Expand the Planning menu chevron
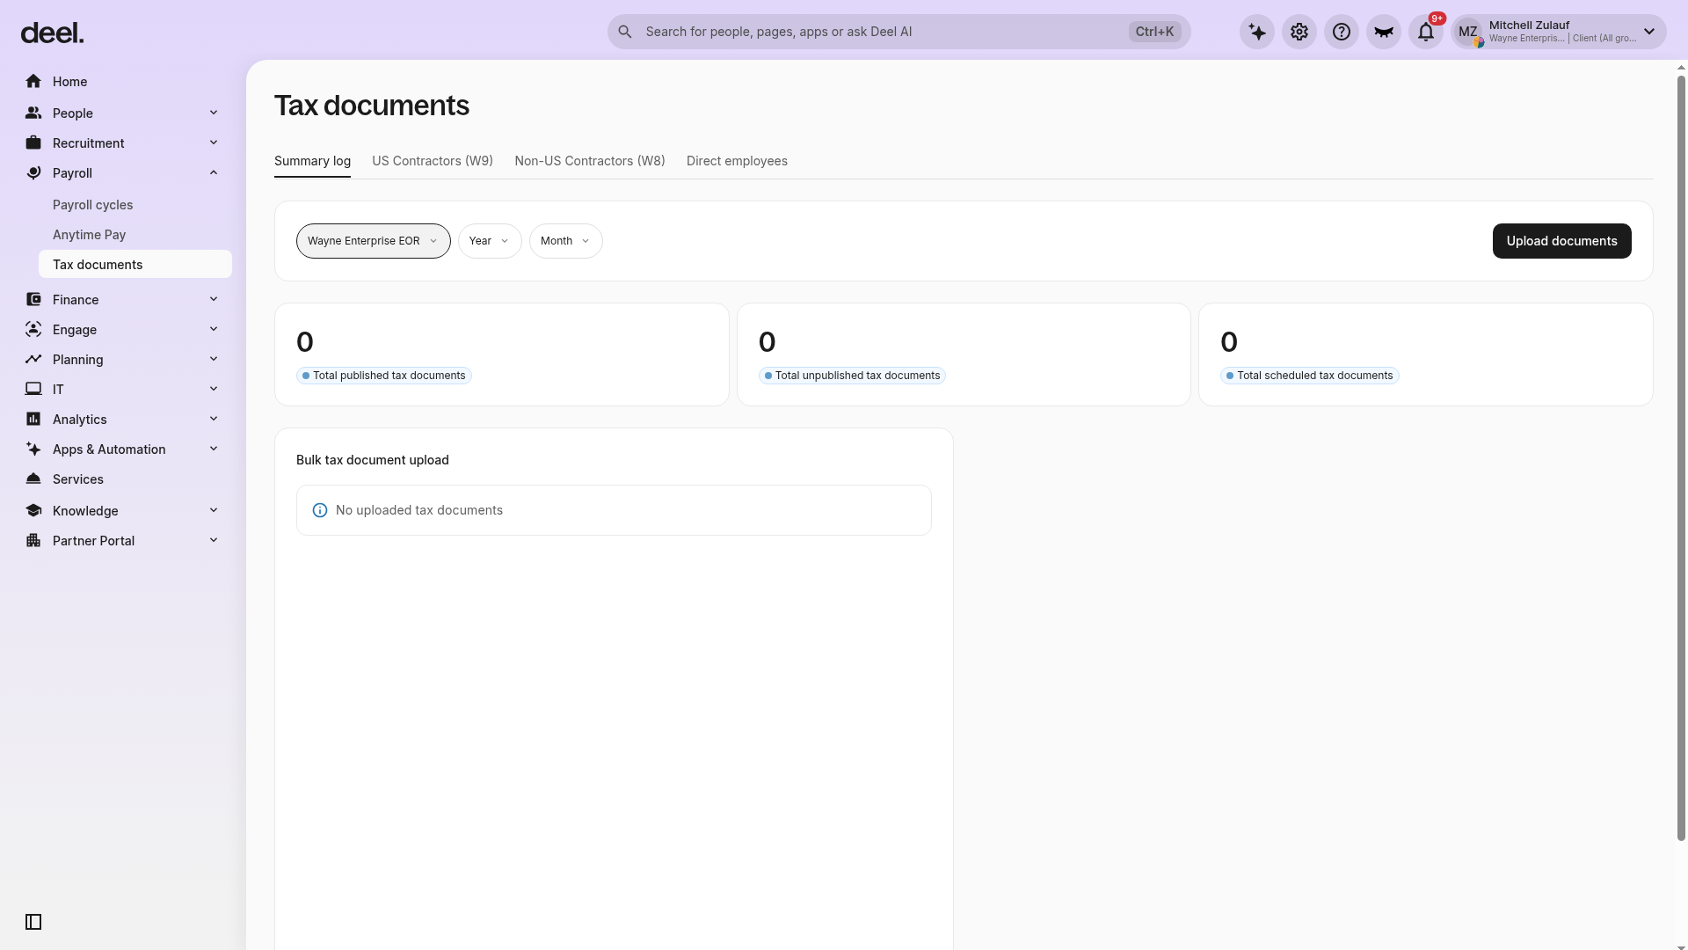The width and height of the screenshot is (1688, 950). point(214,359)
